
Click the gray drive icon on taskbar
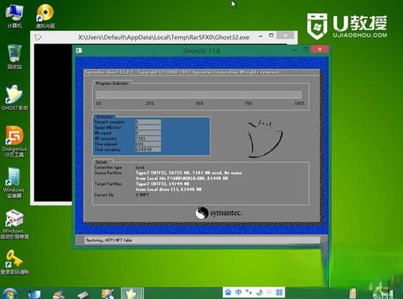click(83, 294)
